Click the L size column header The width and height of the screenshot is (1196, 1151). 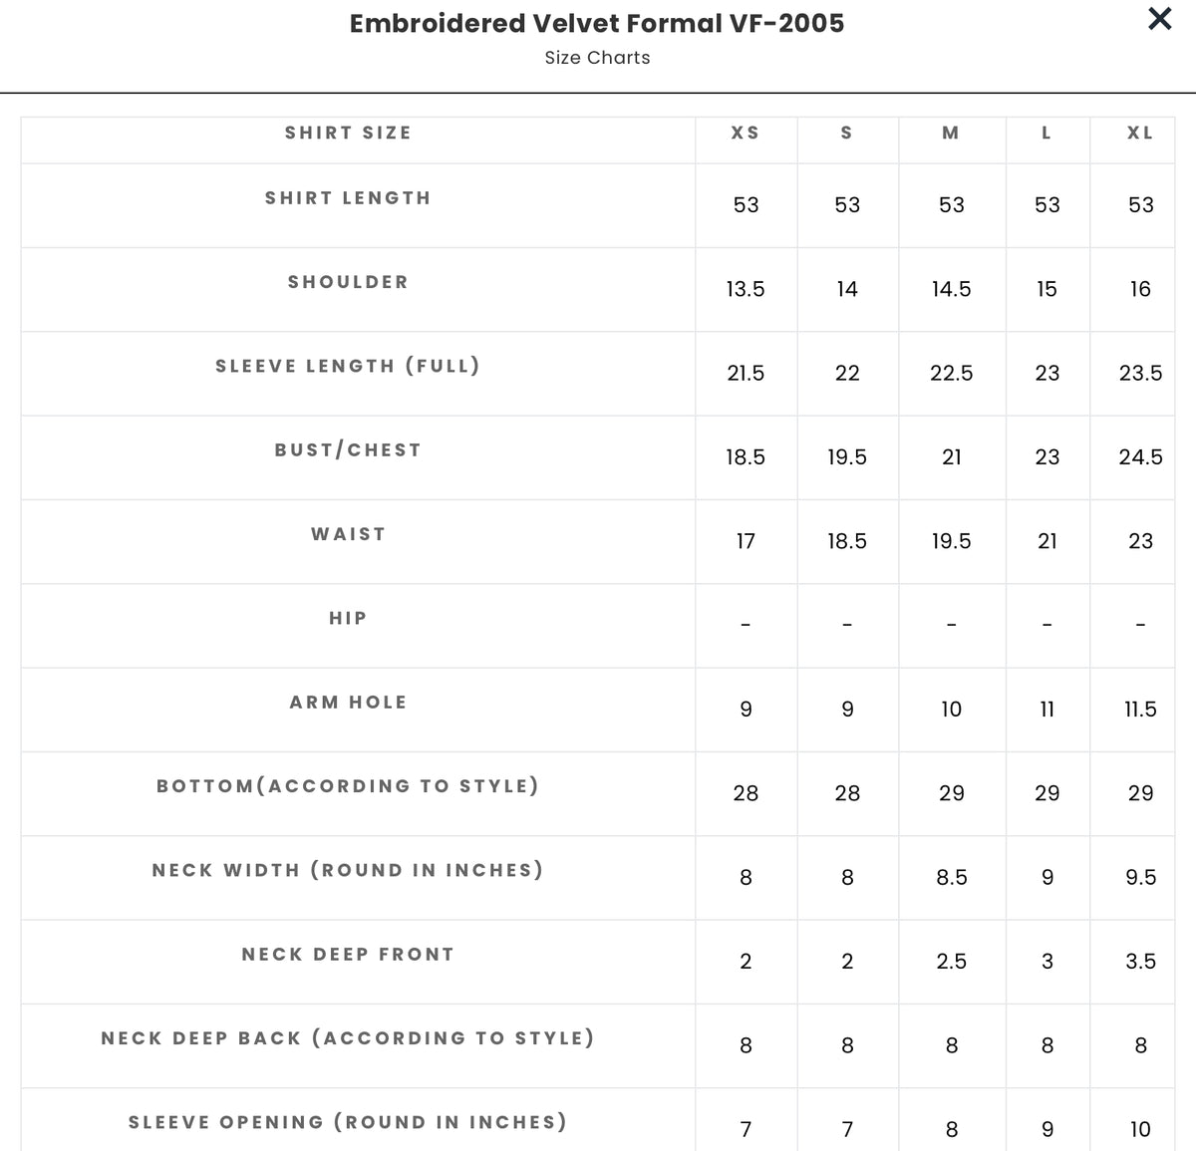[1046, 133]
